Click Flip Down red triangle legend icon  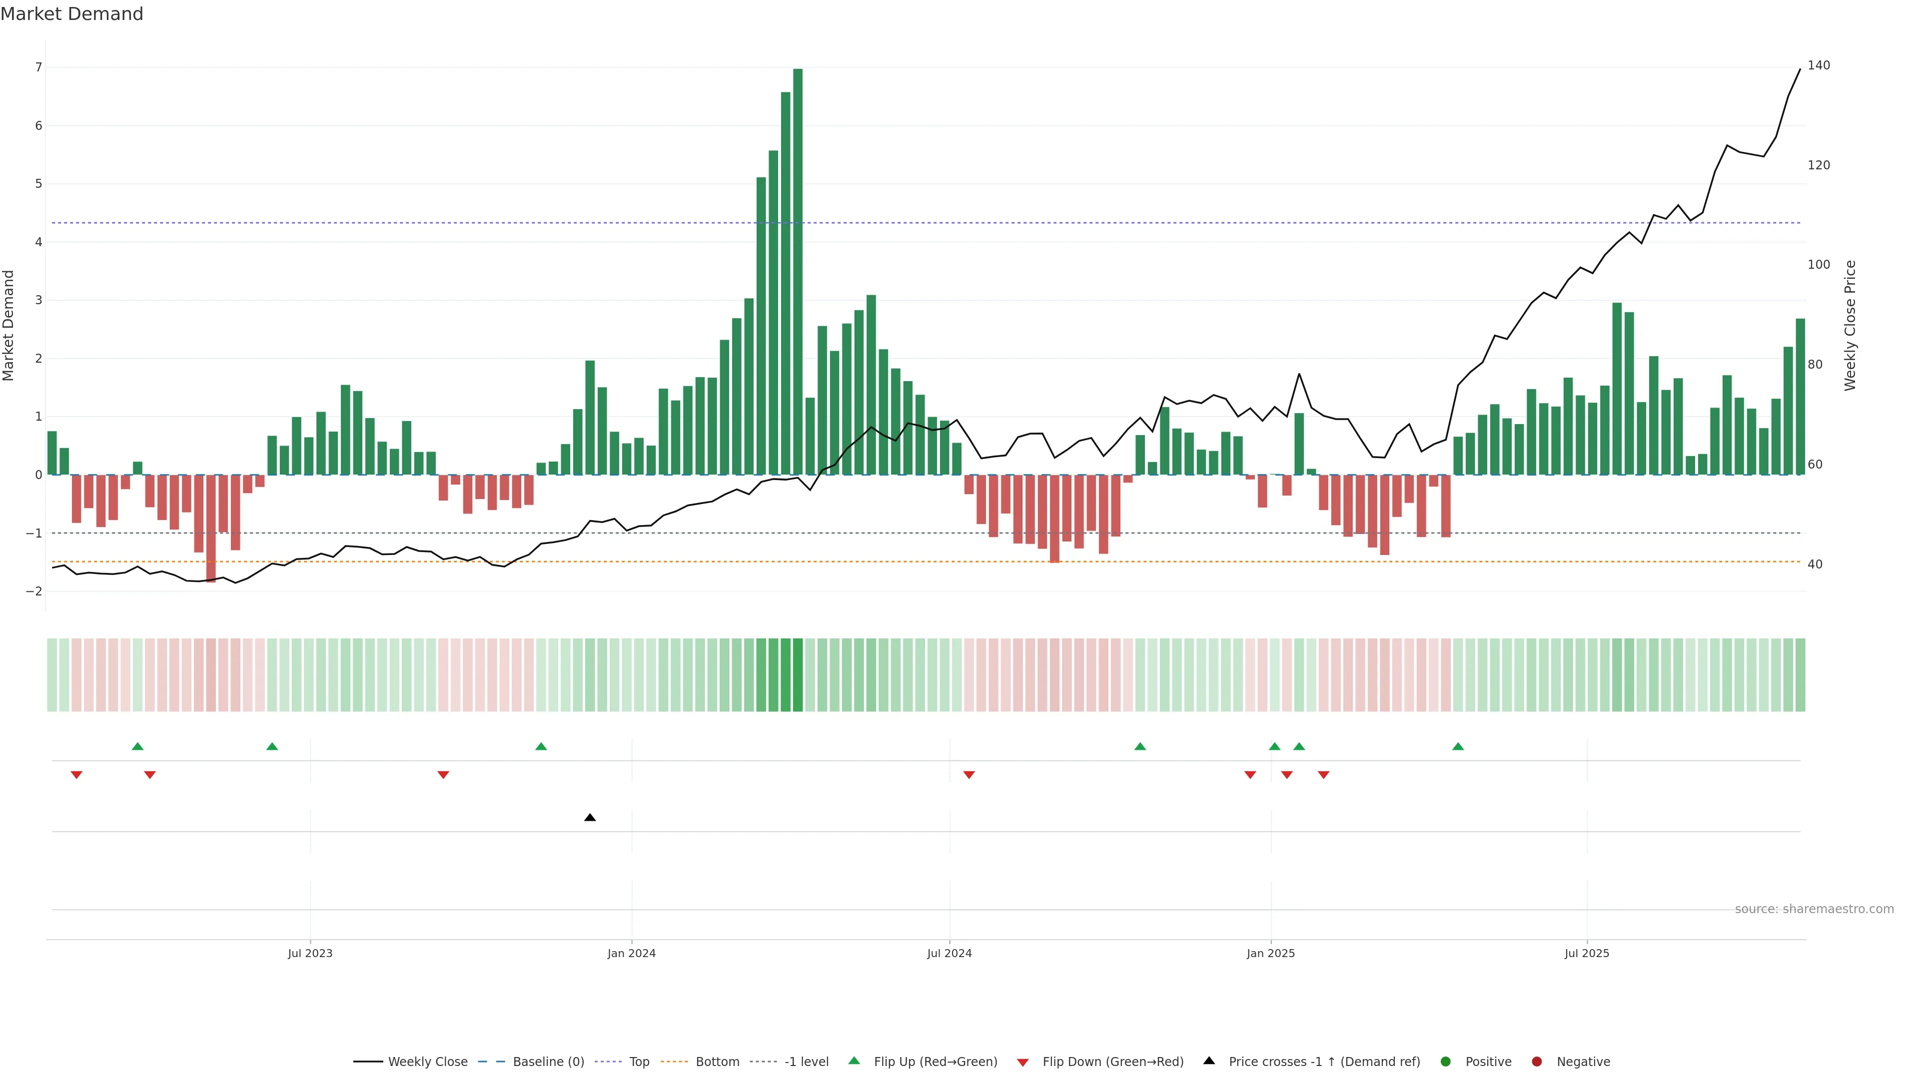coord(1023,1063)
